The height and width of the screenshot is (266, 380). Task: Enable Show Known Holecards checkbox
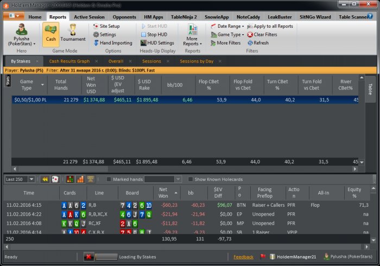point(191,180)
